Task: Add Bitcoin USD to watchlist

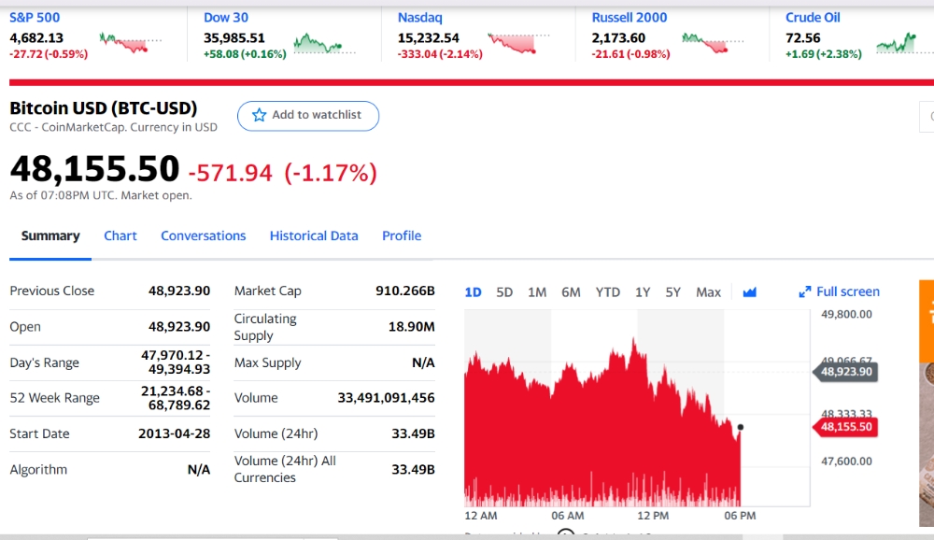Action: pyautogui.click(x=308, y=116)
